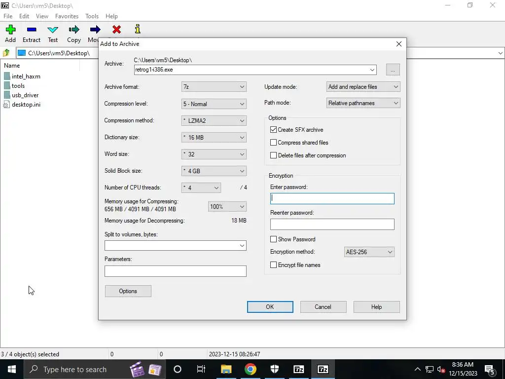Viewport: 505px width, 379px height.
Task: Open Windows Start menu
Action: pos(12,369)
